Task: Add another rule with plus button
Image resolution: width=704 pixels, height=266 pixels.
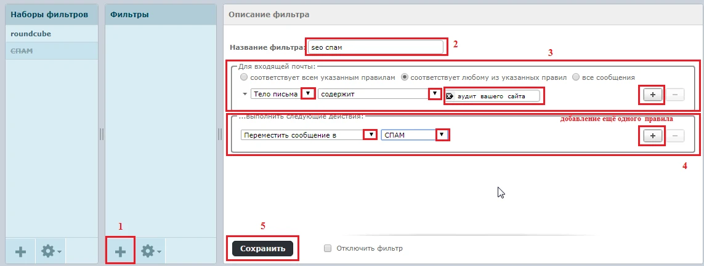Action: [653, 95]
